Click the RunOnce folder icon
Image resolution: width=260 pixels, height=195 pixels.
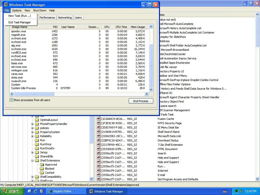tap(37, 144)
